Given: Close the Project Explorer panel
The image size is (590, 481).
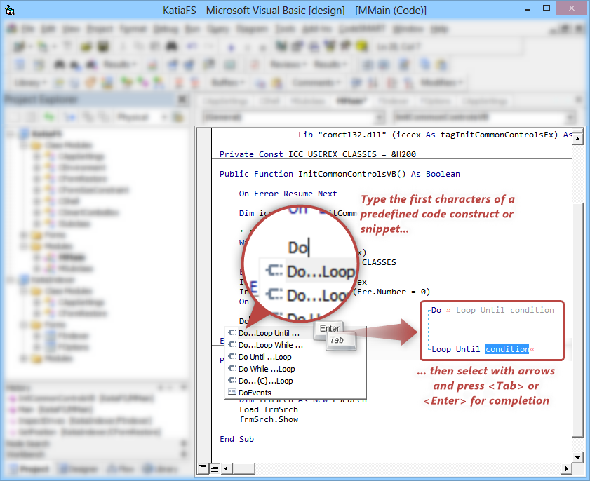Looking at the screenshot, I should tap(182, 100).
